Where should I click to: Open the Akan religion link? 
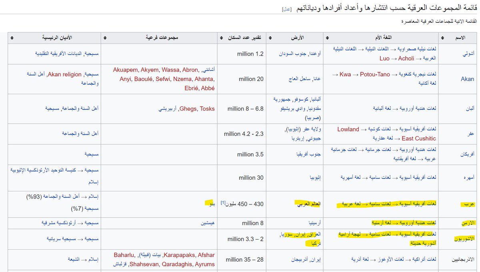64,75
